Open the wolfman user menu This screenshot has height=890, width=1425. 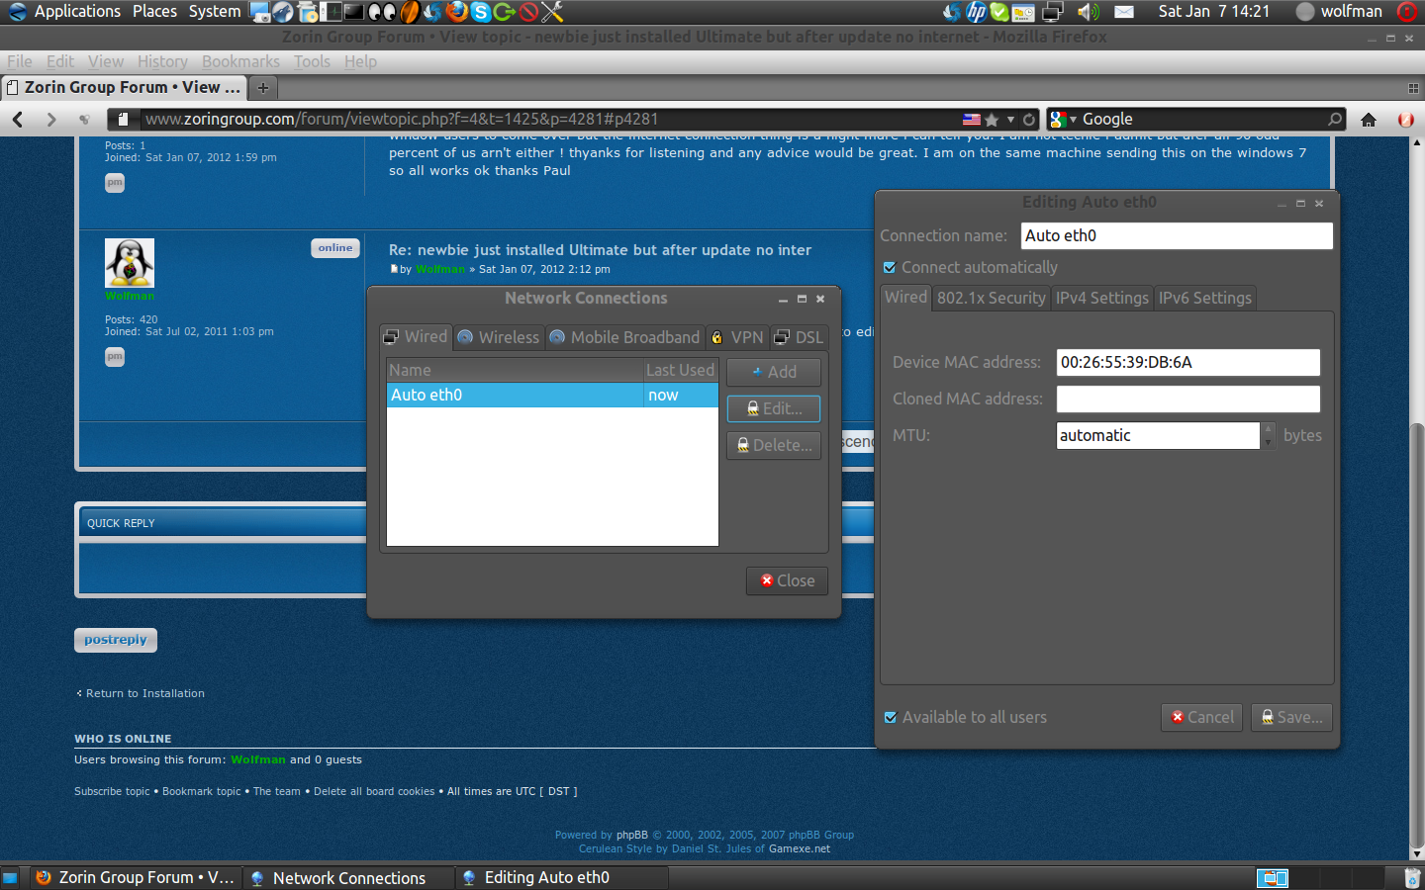coord(1339,12)
